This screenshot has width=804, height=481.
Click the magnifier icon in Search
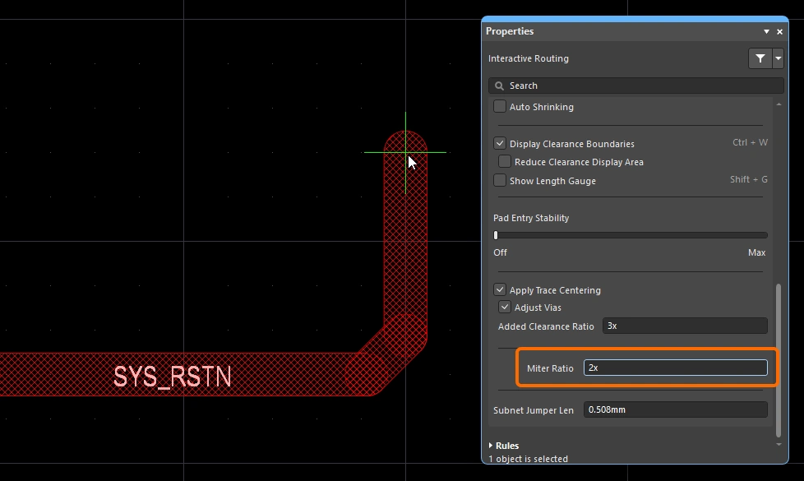[x=499, y=86]
